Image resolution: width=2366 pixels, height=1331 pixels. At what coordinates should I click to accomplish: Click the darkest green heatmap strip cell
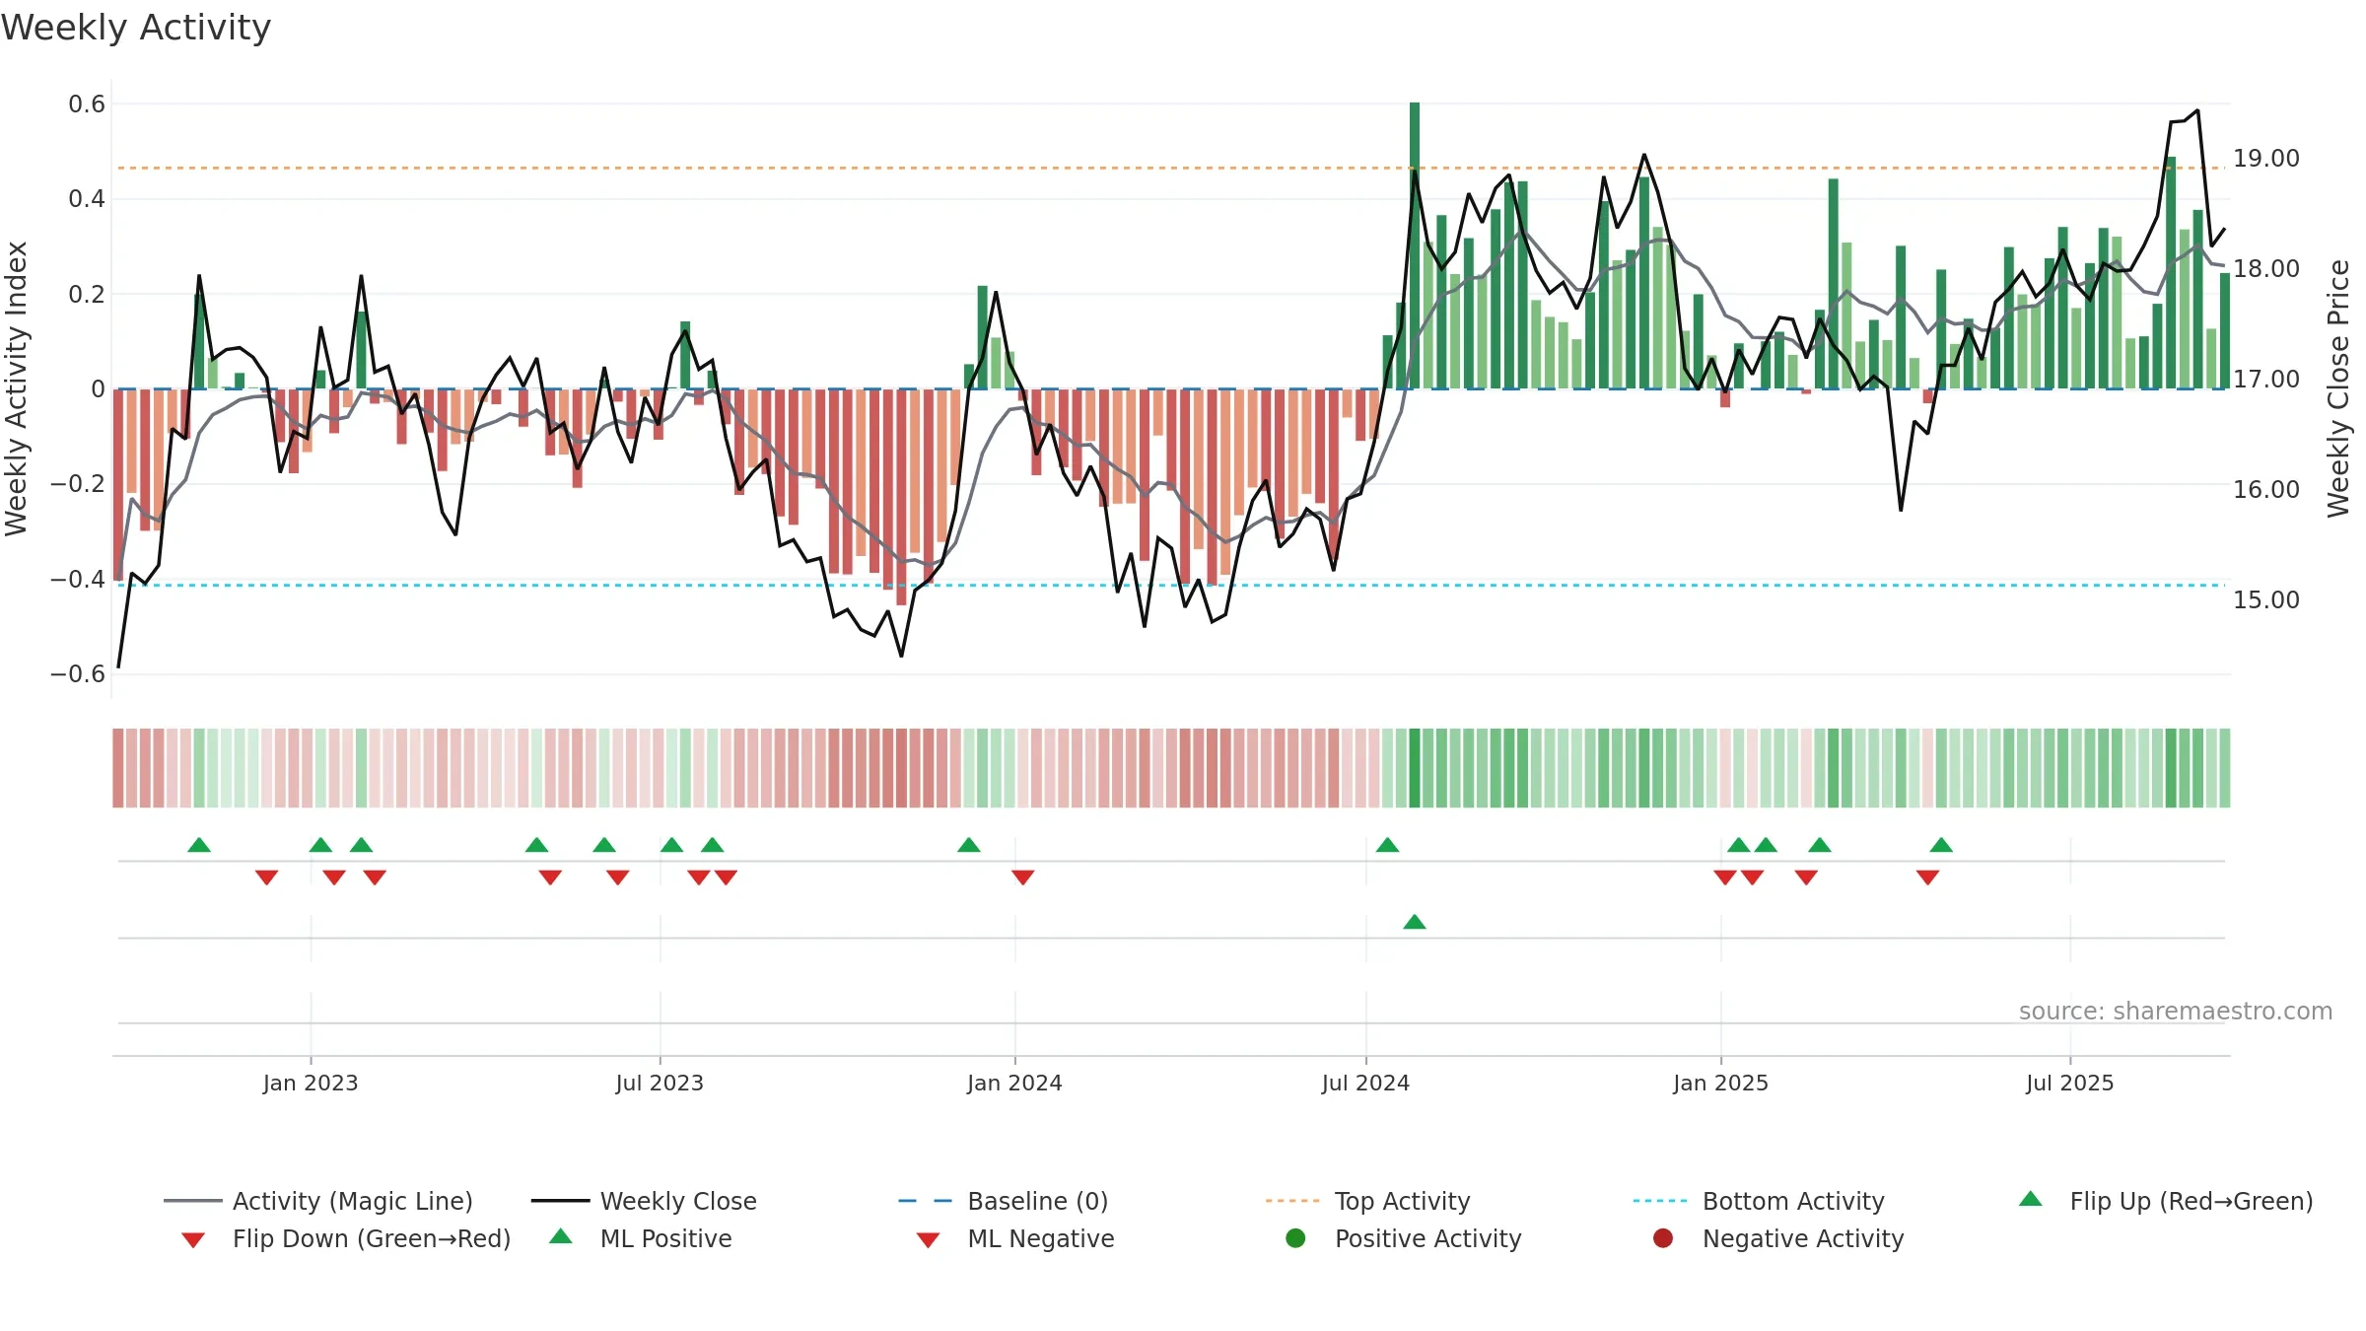pos(1415,768)
